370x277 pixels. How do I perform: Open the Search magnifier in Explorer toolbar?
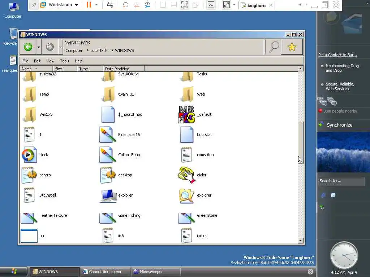tap(274, 47)
